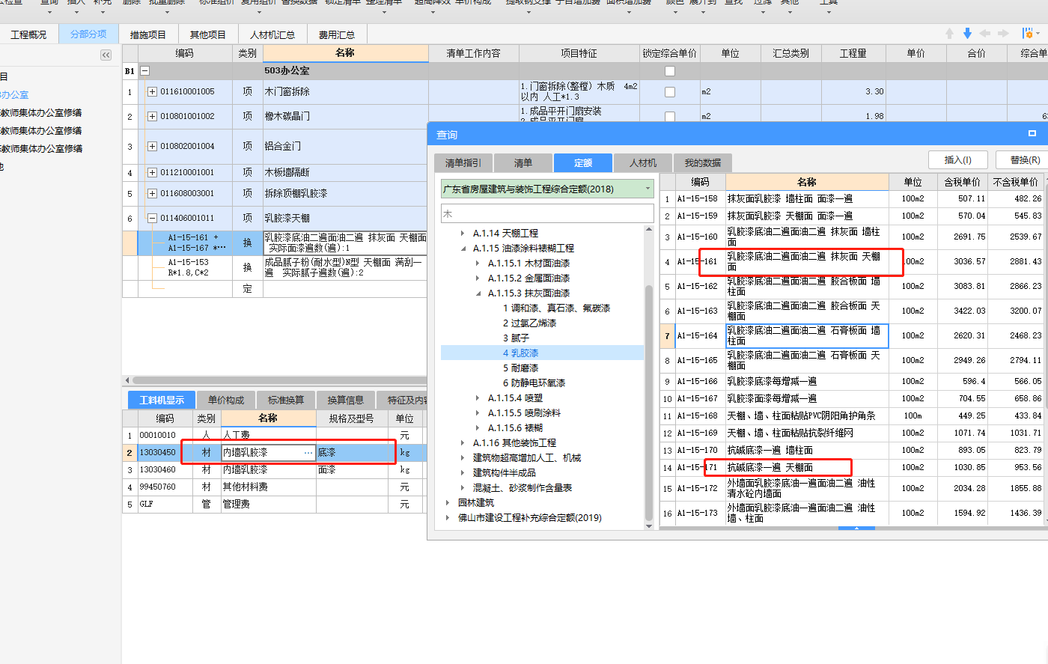The width and height of the screenshot is (1048, 664).
Task: Click the tree scrollbar down arrow
Action: click(x=648, y=527)
